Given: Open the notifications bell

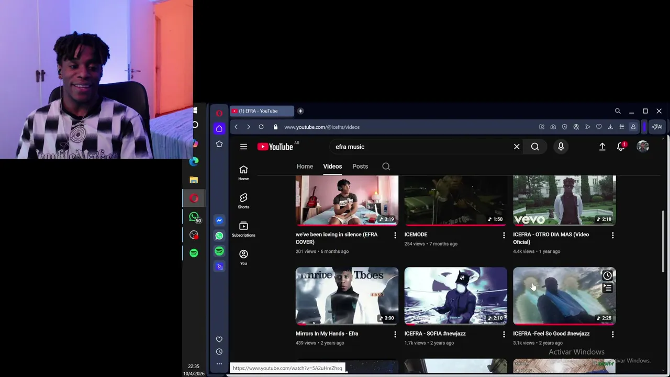Looking at the screenshot, I should tap(621, 147).
